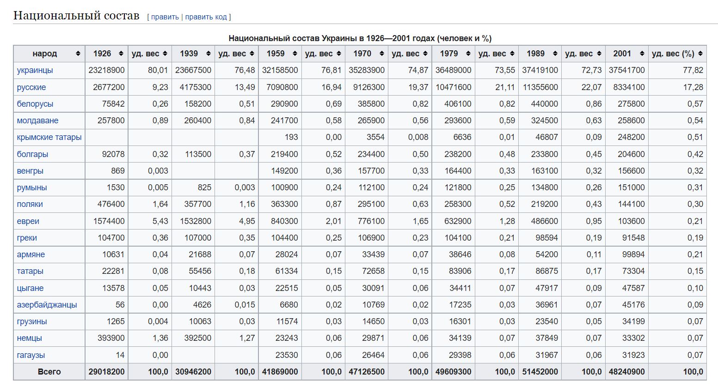Open крымские татары page
Image resolution: width=718 pixels, height=387 pixels.
(49, 137)
